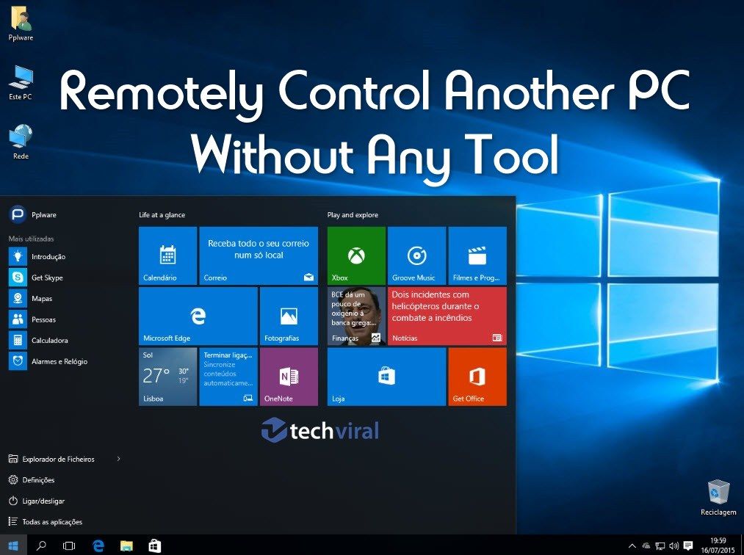This screenshot has height=555, width=744.
Task: Expand Explorador de Ficheiros jump list arrow
Action: point(119,459)
